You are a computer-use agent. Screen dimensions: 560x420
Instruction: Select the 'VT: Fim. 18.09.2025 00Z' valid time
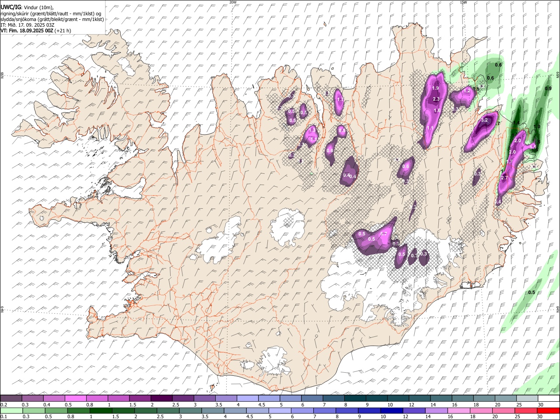27,31
